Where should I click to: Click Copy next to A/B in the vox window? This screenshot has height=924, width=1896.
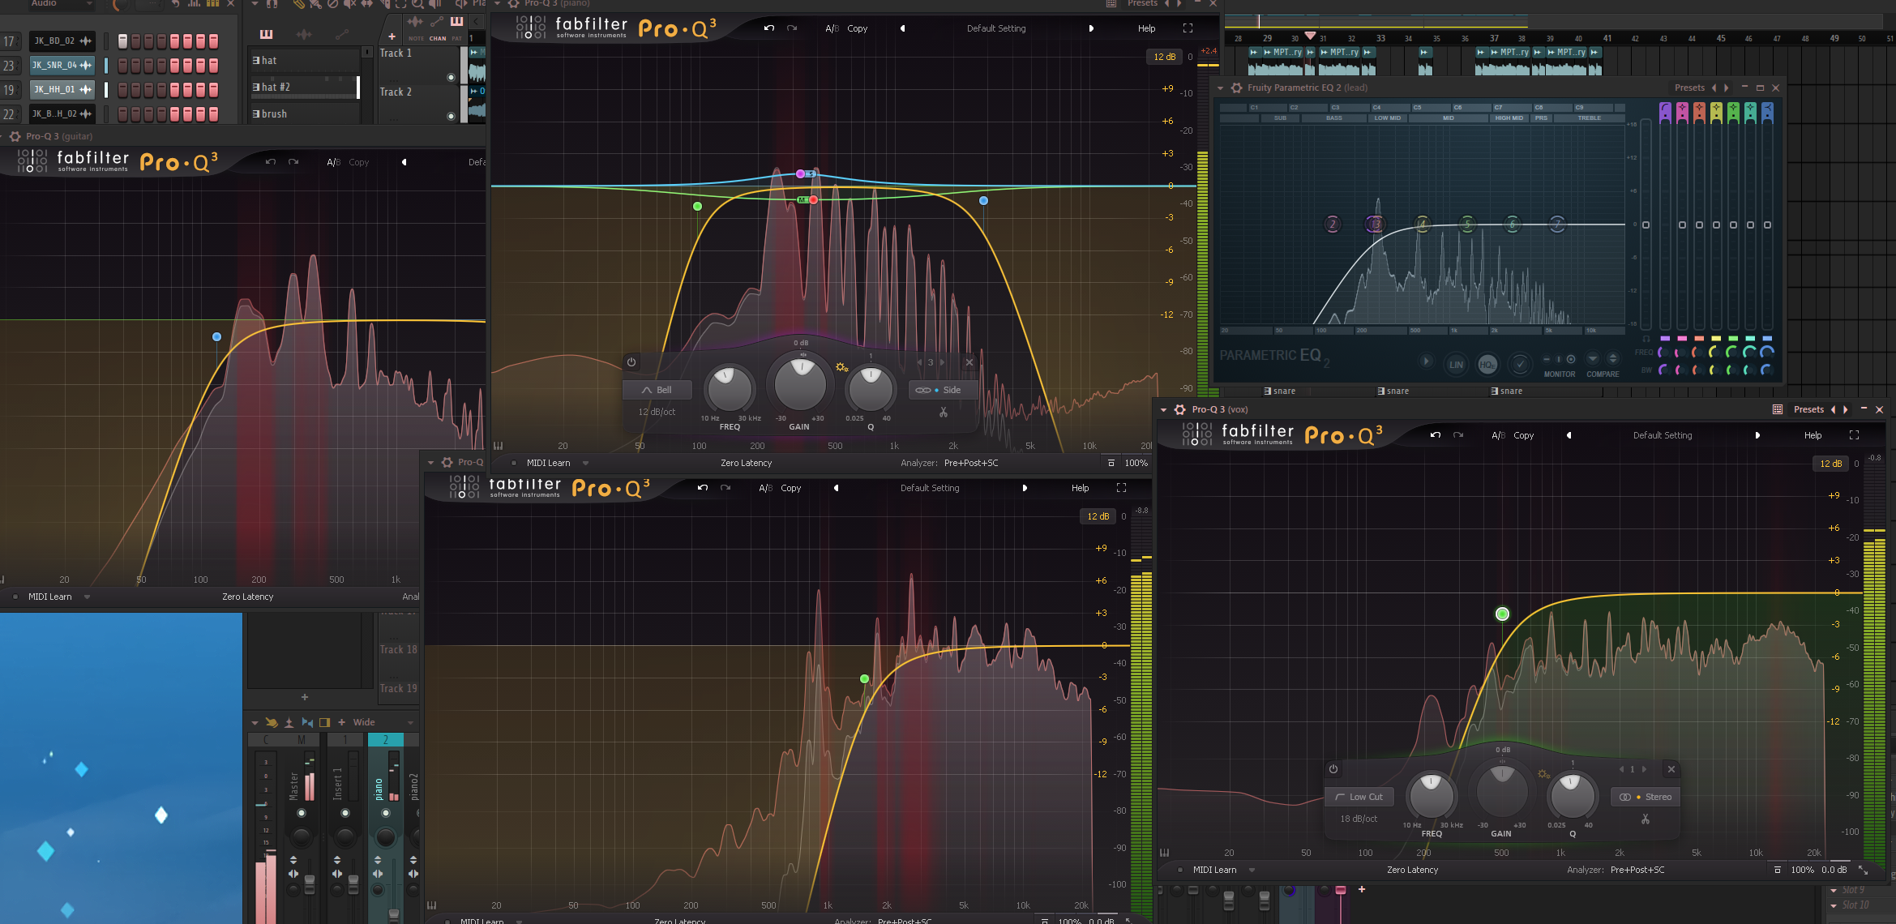1523,435
